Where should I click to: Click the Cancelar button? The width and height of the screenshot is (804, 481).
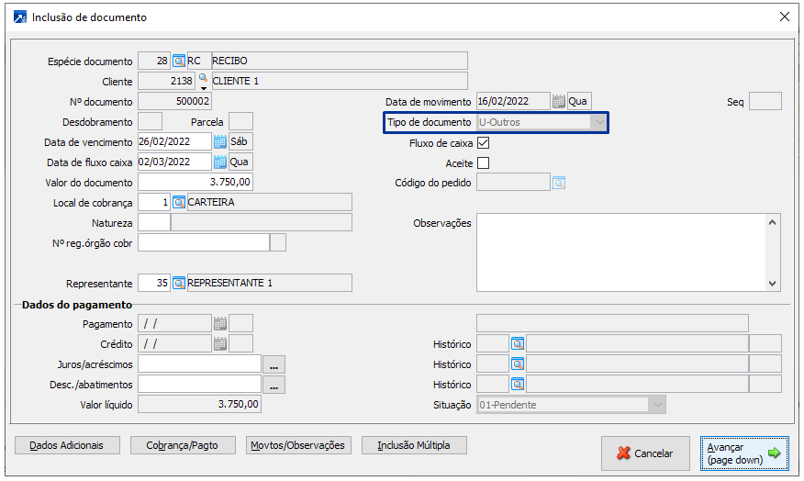pyautogui.click(x=645, y=453)
